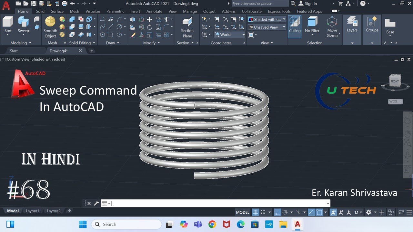This screenshot has height=232, width=413.
Task: Open the Shaded with edges visual style dropdown
Action: (x=267, y=19)
